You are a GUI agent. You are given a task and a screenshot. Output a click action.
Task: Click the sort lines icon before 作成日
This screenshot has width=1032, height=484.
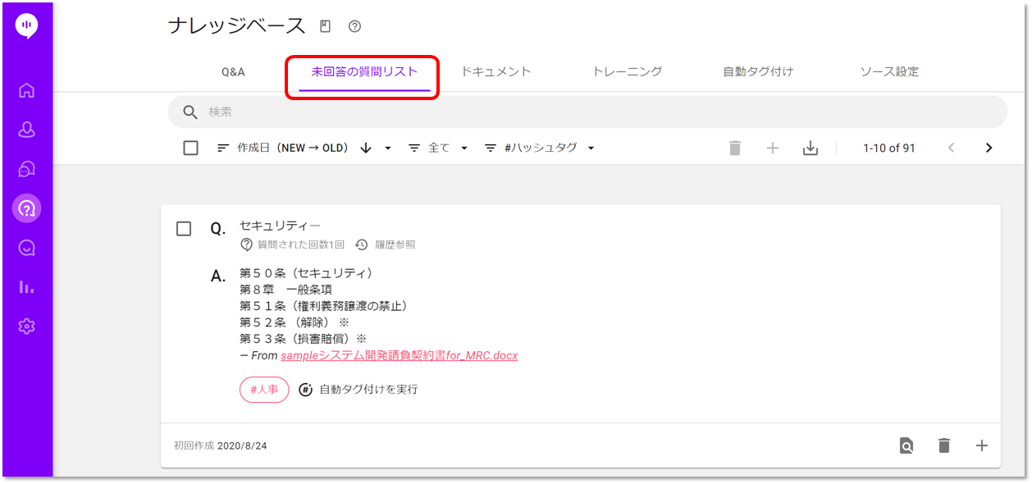coord(223,148)
